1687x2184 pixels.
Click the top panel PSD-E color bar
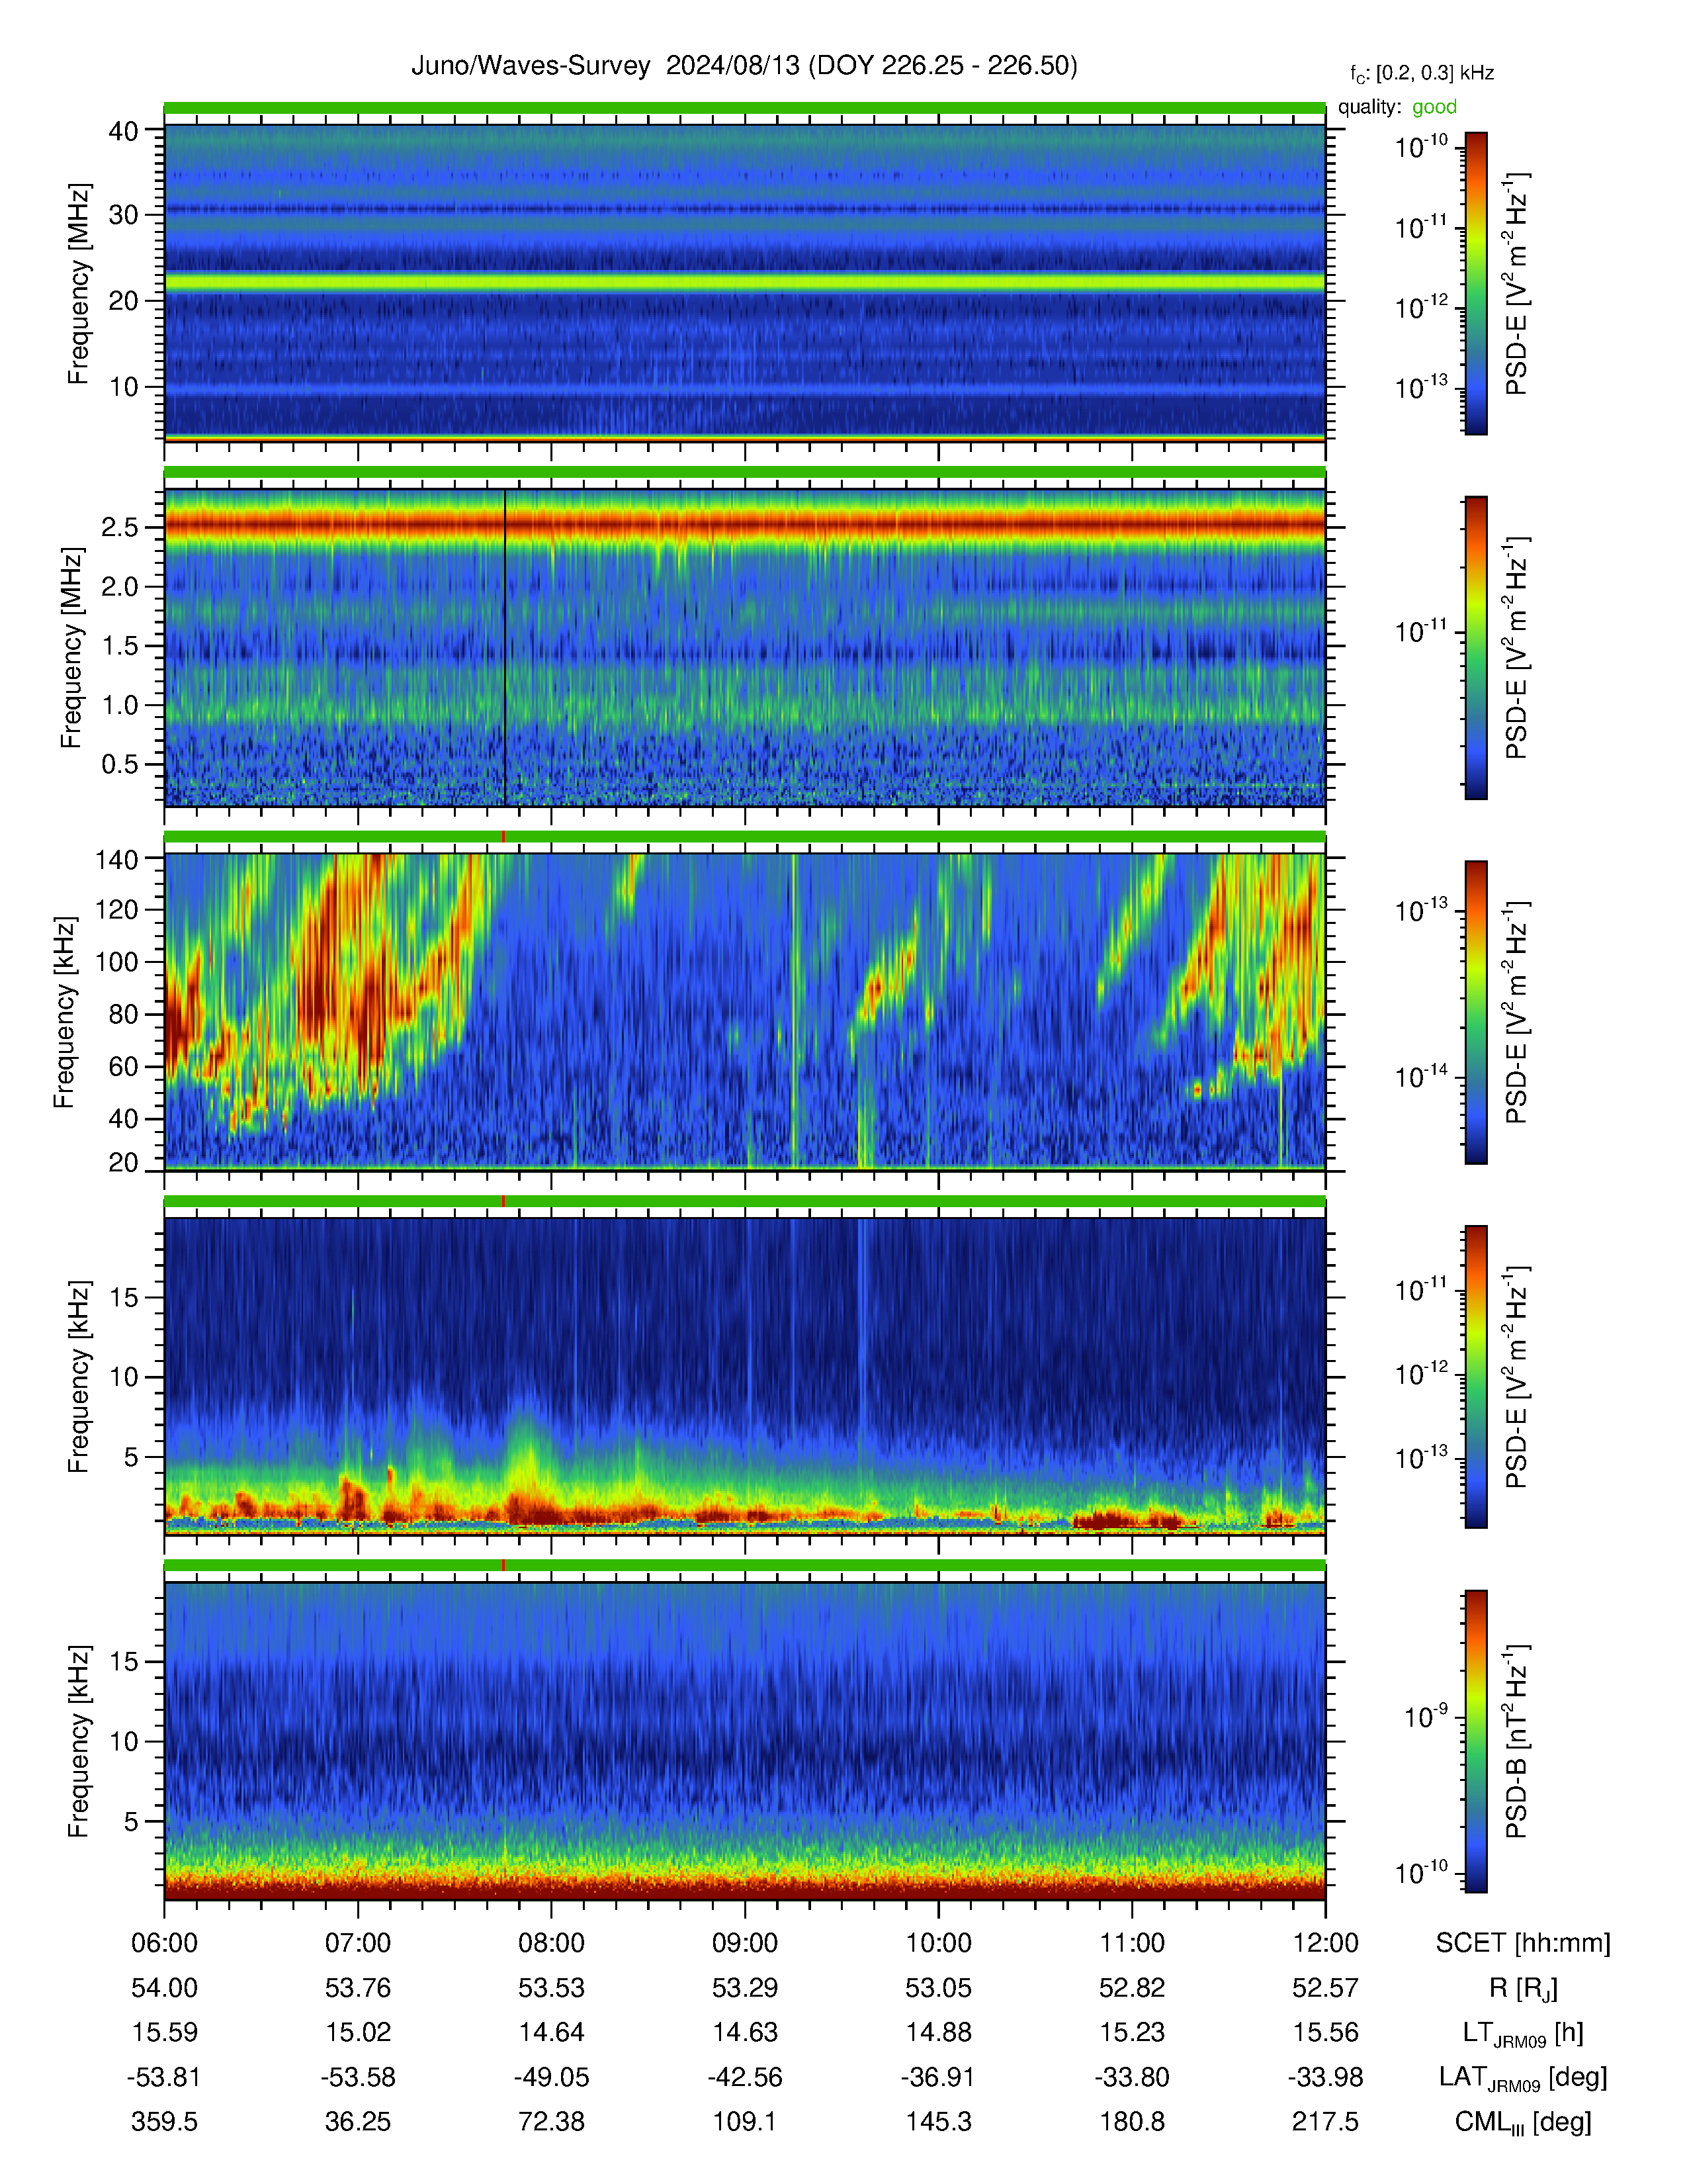[1476, 283]
